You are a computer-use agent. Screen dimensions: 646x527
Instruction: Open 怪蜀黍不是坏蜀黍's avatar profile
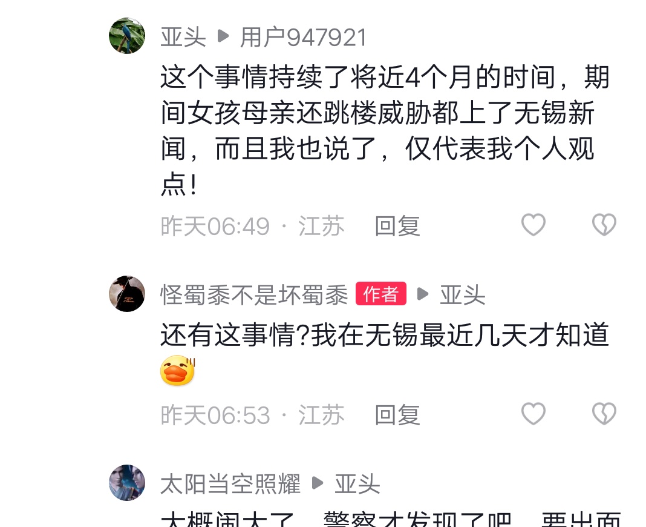click(127, 294)
